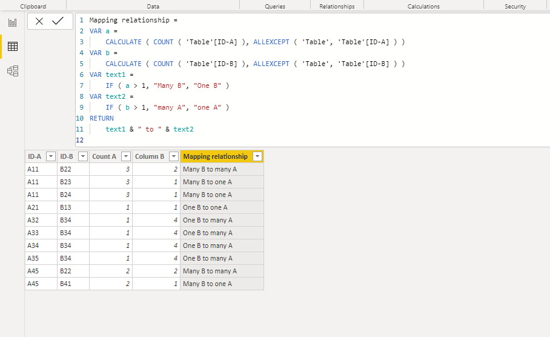The image size is (550, 337).
Task: Click 'text1 & " to " & text2' expression
Action: click(x=150, y=129)
